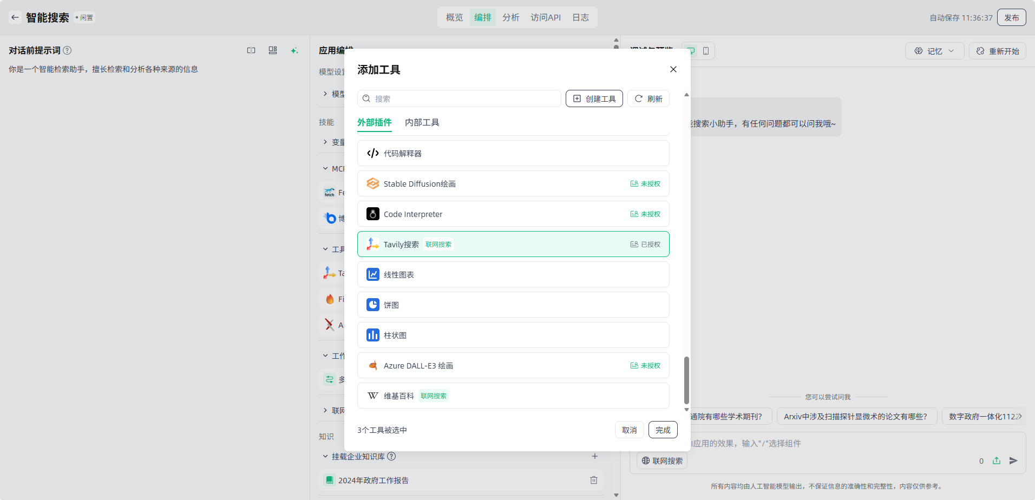Screen dimensions: 1035x500
Task: Click the 维基百科 Wikipedia icon
Action: click(372, 396)
